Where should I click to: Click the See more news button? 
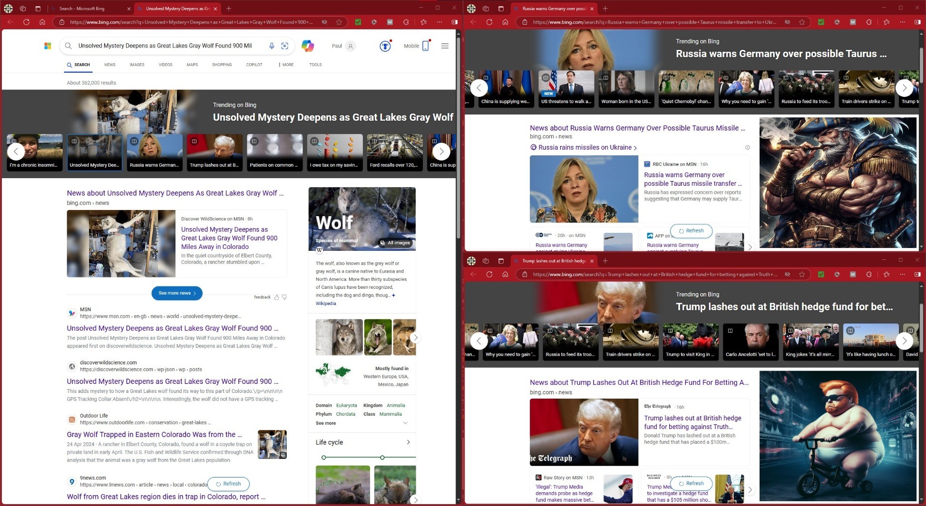tap(177, 293)
